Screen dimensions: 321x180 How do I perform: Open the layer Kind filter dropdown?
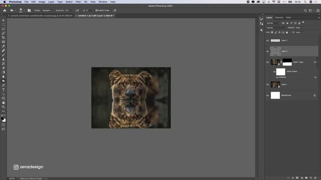point(273,23)
